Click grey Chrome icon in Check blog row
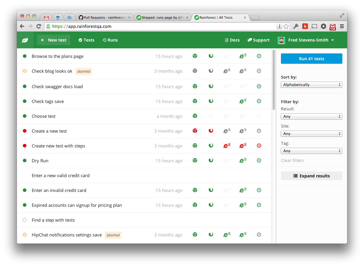The height and width of the screenshot is (267, 364). [x=195, y=71]
